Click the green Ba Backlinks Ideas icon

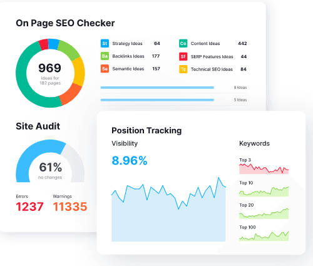pos(105,56)
